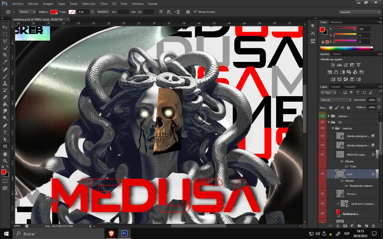Image resolution: width=383 pixels, height=239 pixels.
Task: Open the Opacidad slider dropdown arrow
Action: point(379,100)
